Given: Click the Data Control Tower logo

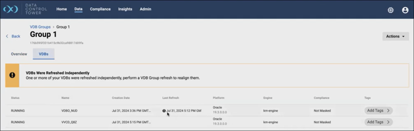Looking at the screenshot, I should (x=11, y=9).
